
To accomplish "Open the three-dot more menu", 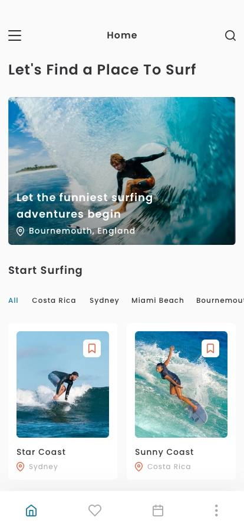I will [216, 510].
